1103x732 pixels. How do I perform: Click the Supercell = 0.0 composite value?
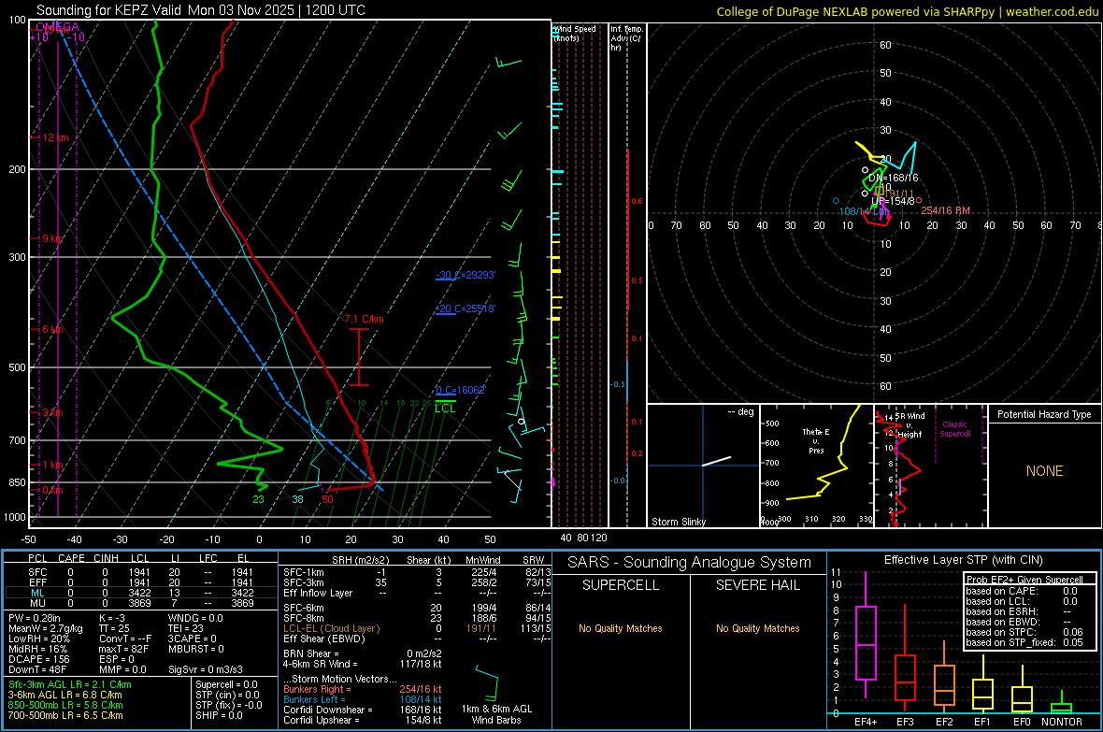(x=226, y=684)
